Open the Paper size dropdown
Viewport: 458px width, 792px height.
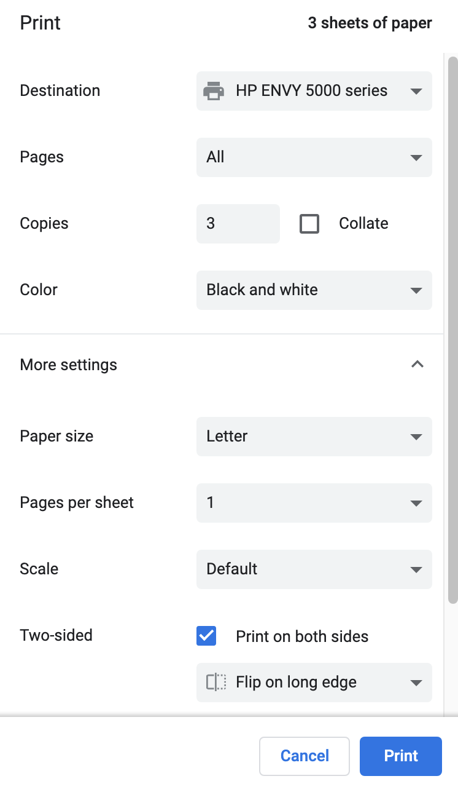(x=314, y=437)
